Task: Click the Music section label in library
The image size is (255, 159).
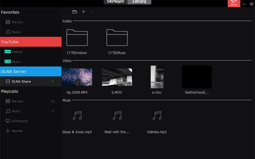Action: (67, 100)
